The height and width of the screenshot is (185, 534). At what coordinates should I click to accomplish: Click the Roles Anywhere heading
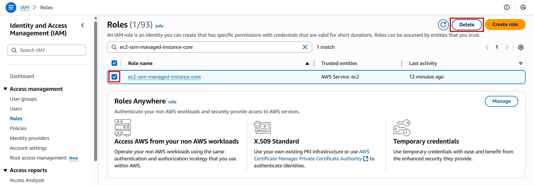tap(140, 101)
